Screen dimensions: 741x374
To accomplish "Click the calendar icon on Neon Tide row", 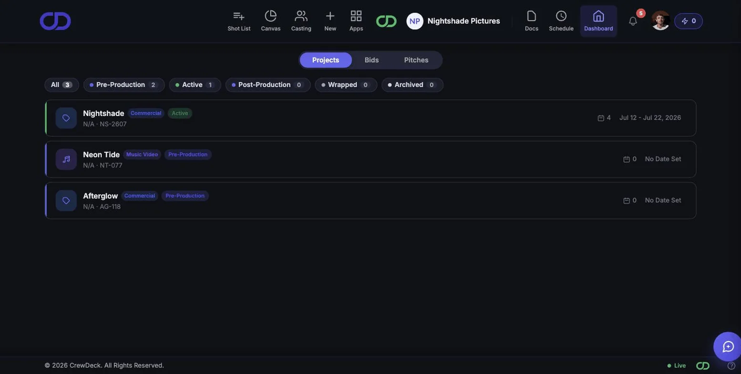I will [627, 159].
